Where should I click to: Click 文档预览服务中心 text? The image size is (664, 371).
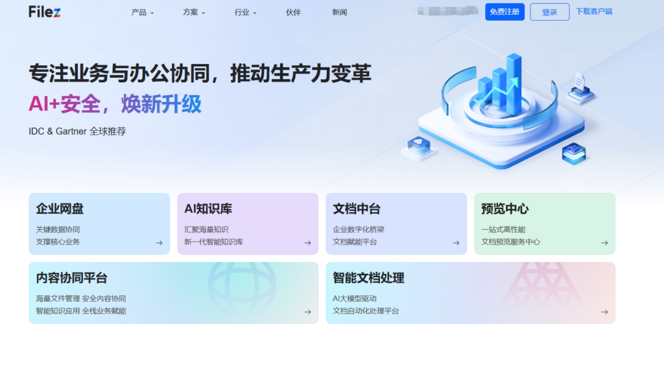(x=511, y=242)
